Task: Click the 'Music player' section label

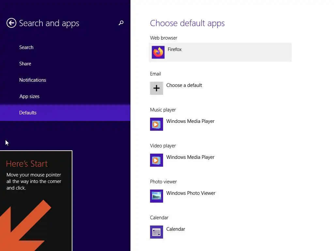Action: [x=163, y=110]
